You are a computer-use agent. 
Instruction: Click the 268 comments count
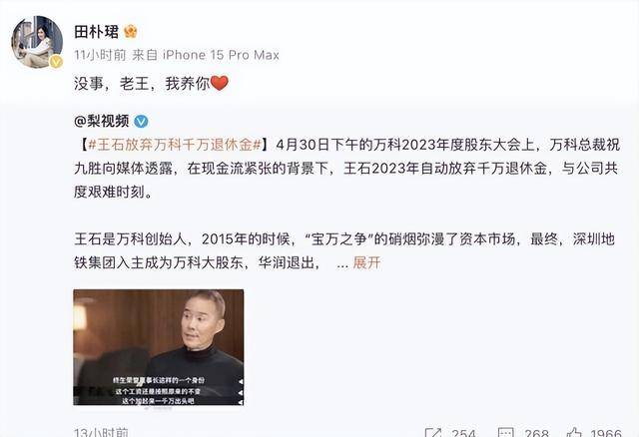coord(536,433)
